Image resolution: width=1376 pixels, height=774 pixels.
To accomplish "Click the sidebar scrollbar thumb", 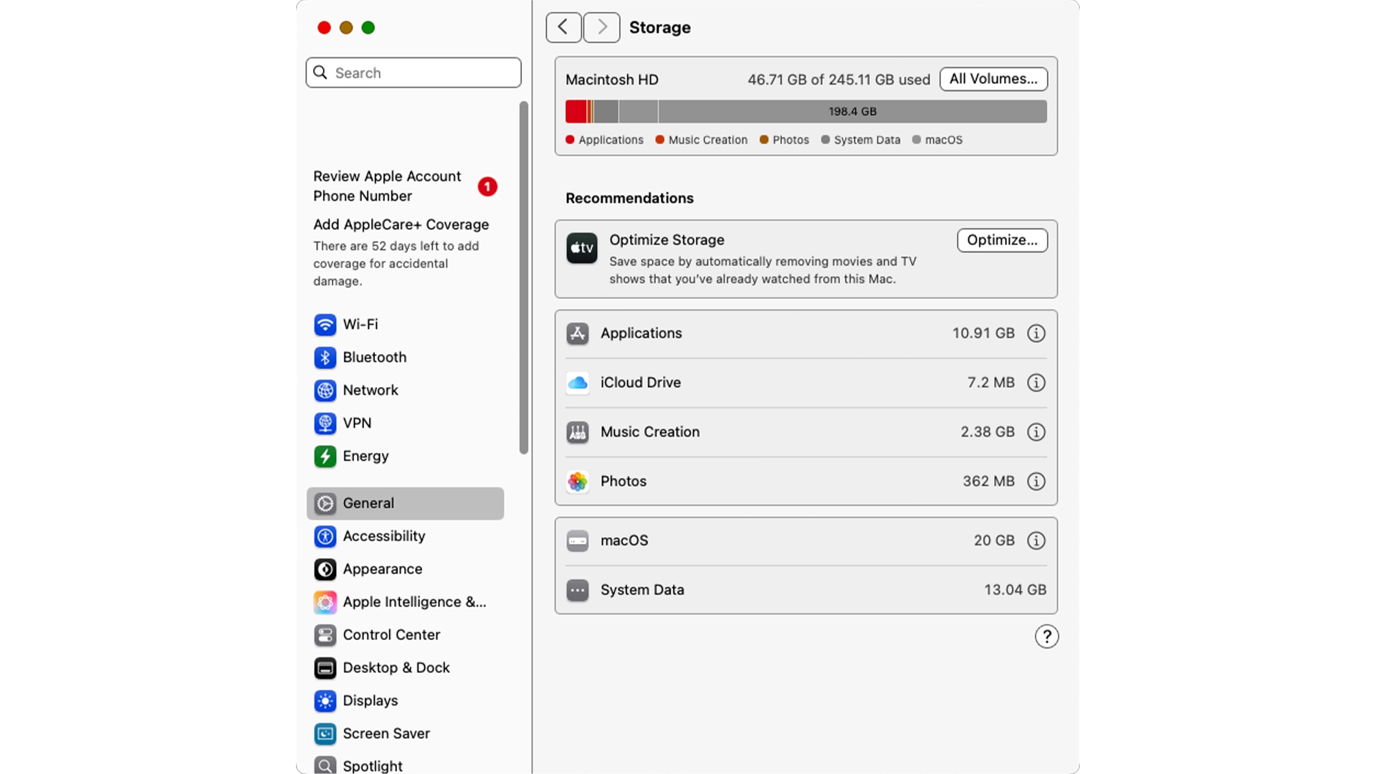I will (x=524, y=278).
